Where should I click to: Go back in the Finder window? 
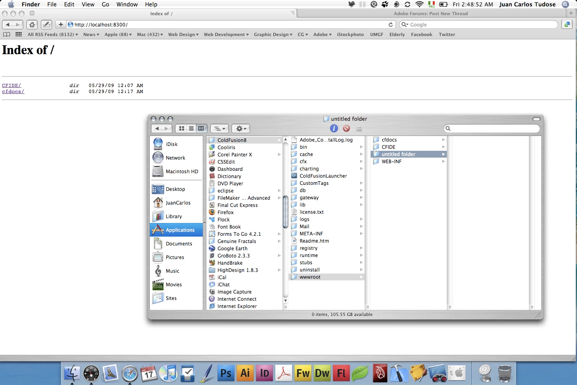coord(157,128)
